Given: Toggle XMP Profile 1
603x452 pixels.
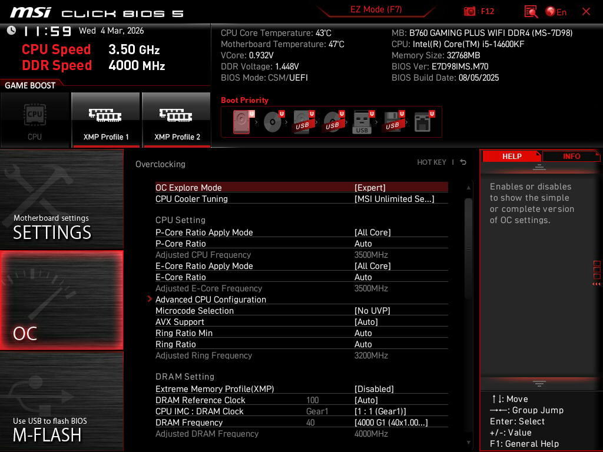Looking at the screenshot, I should [x=106, y=120].
